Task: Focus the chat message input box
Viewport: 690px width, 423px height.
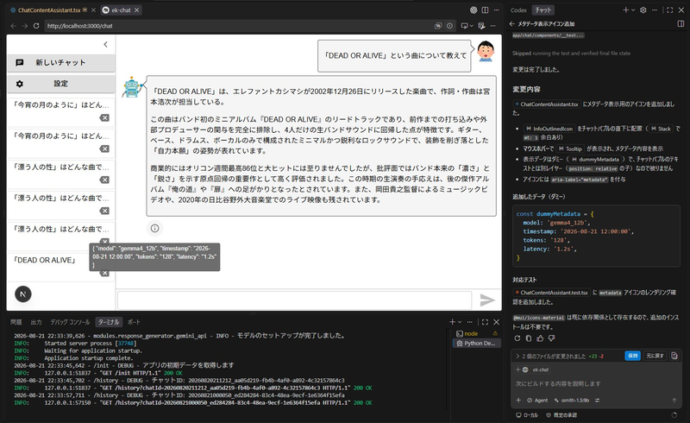Action: [x=294, y=300]
